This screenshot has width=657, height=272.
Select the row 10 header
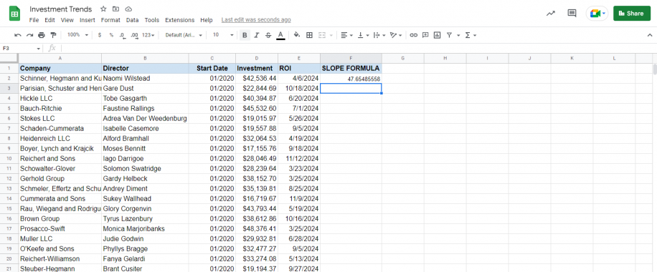pyautogui.click(x=9, y=159)
